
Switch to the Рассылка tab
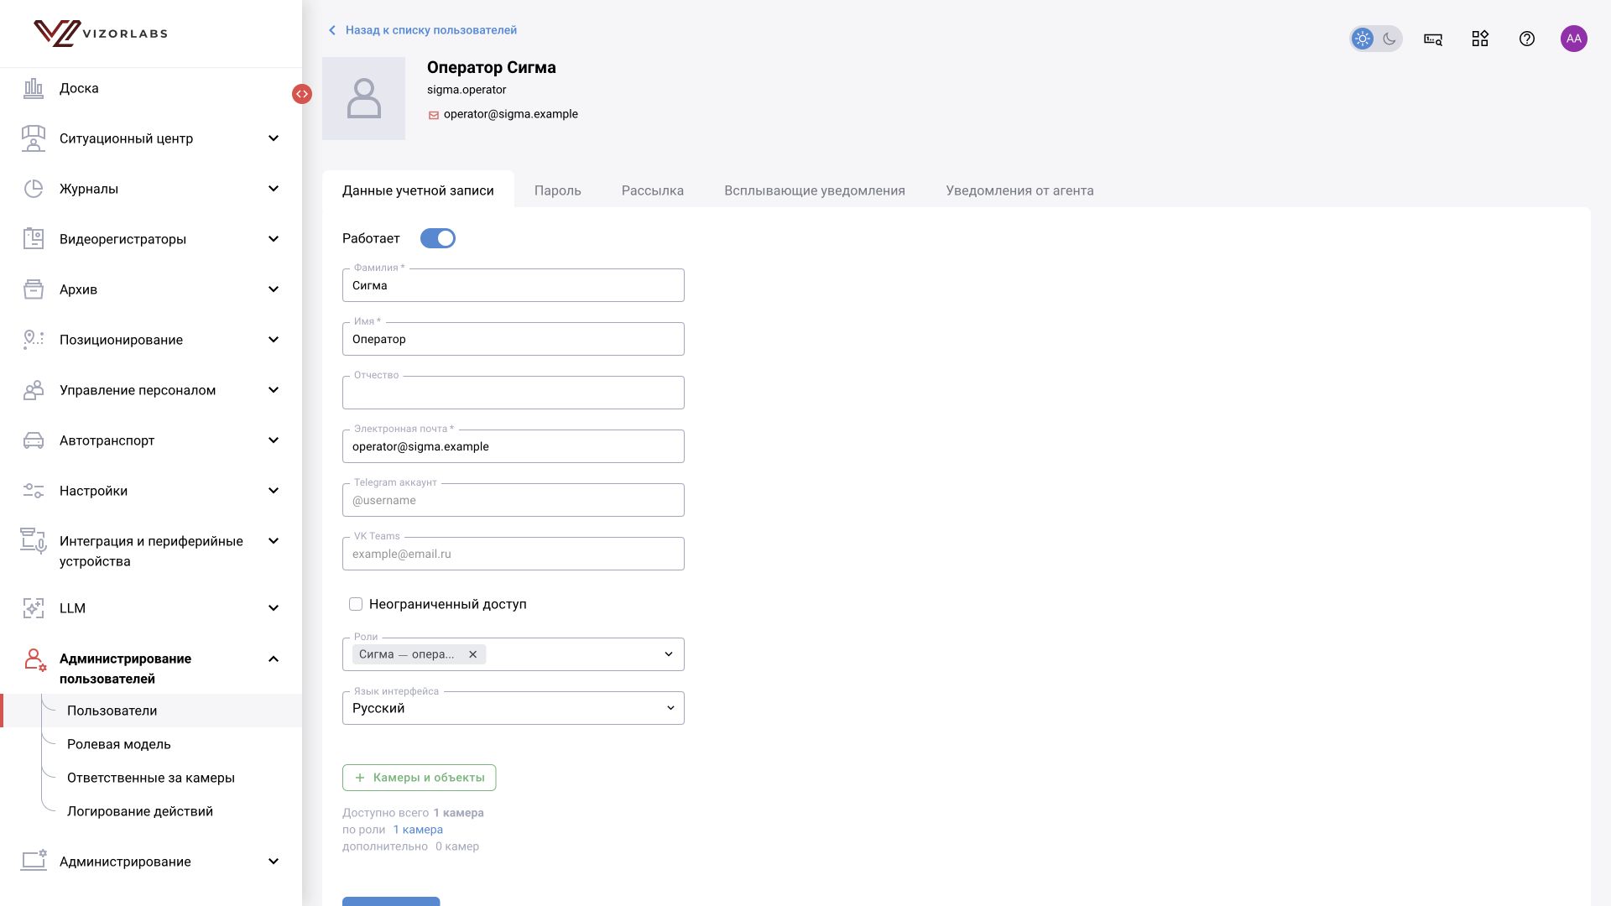coord(653,190)
